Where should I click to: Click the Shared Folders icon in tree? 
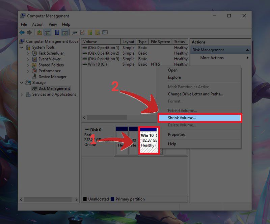point(34,65)
